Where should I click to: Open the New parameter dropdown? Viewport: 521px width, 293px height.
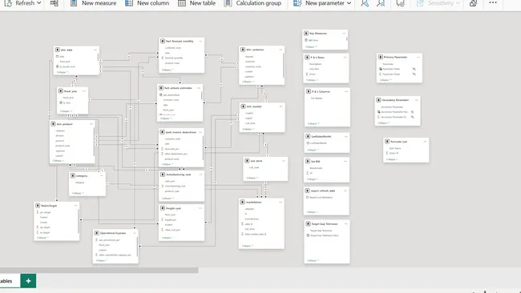pyautogui.click(x=322, y=3)
